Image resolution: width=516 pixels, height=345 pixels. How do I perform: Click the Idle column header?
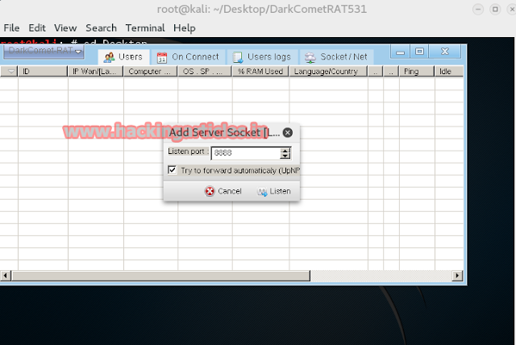click(x=449, y=72)
